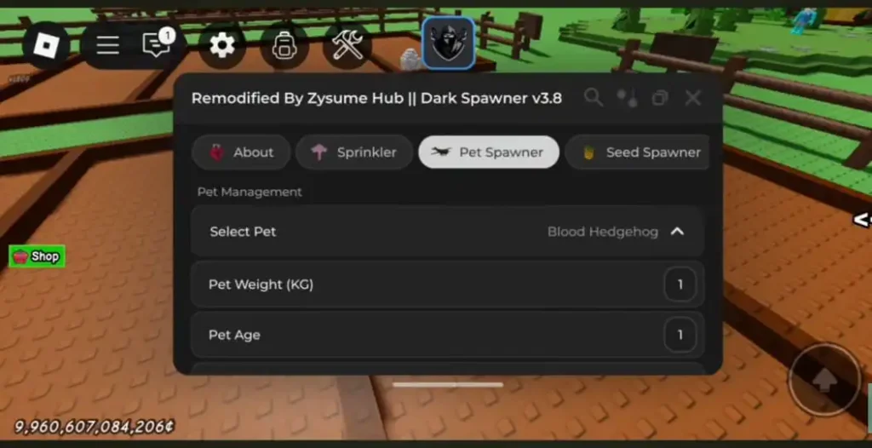Image resolution: width=872 pixels, height=448 pixels.
Task: Close the Dark Spawner window
Action: click(x=693, y=98)
